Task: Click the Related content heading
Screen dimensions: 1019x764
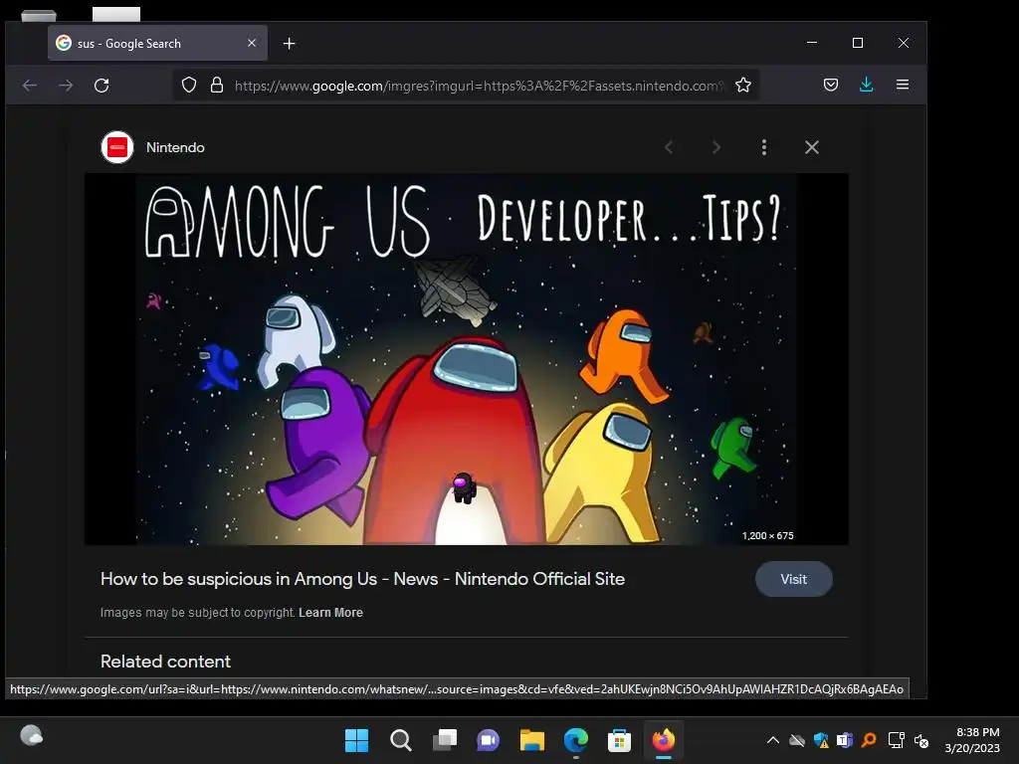Action: click(x=166, y=662)
